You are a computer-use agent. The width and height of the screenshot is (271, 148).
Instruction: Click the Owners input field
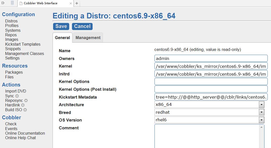click(x=211, y=58)
